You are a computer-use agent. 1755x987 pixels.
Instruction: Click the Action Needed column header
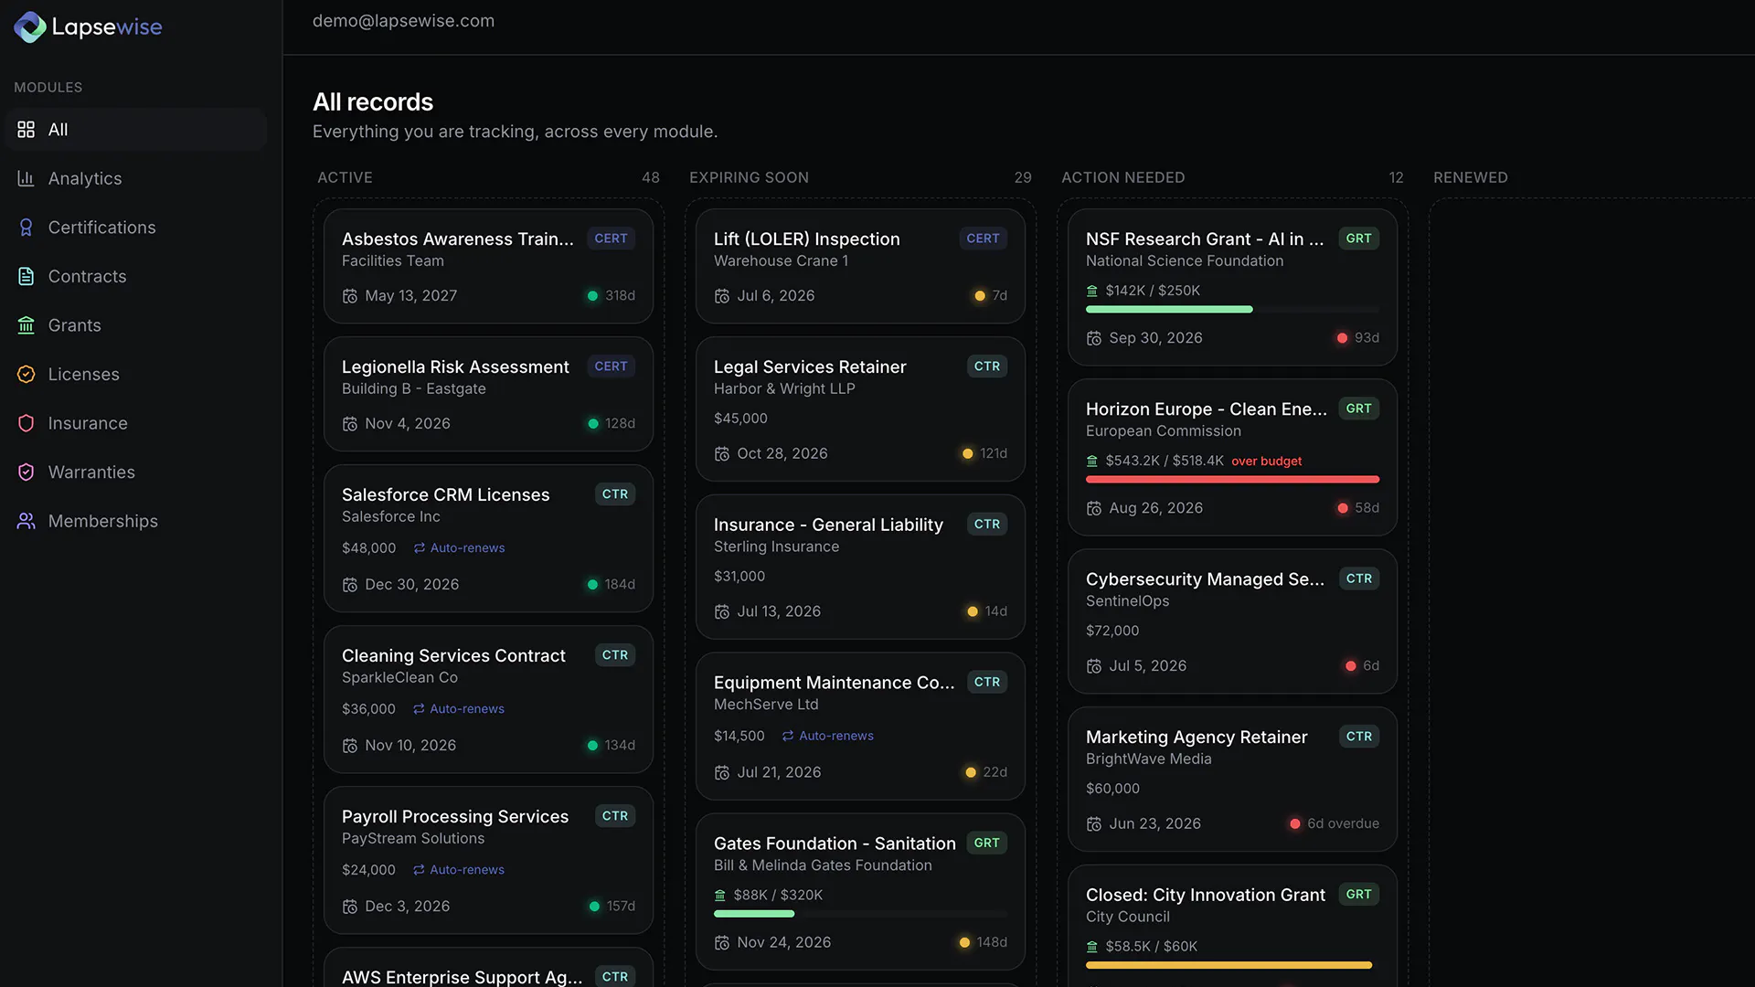1122,177
